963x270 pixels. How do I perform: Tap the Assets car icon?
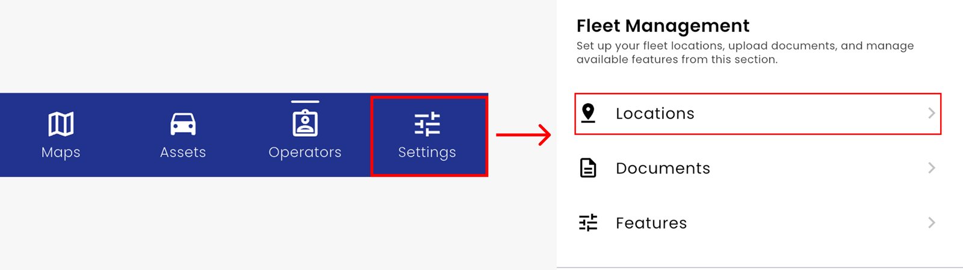183,124
